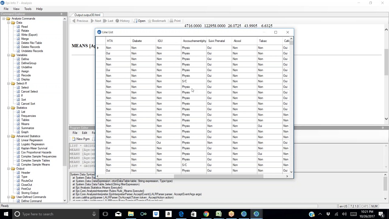
Task: Select the Assign command
Action: [x=25, y=71]
